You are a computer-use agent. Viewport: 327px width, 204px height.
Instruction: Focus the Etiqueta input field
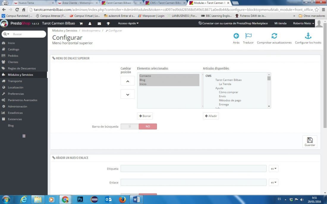coord(194,169)
